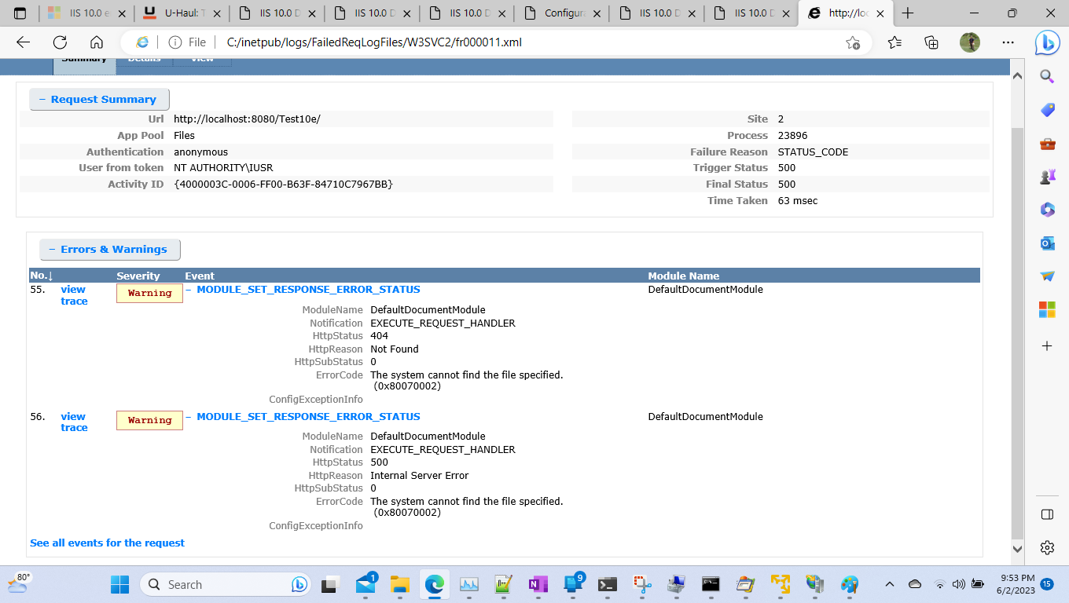Open view trace link for event 56
This screenshot has height=603, width=1069.
click(74, 422)
